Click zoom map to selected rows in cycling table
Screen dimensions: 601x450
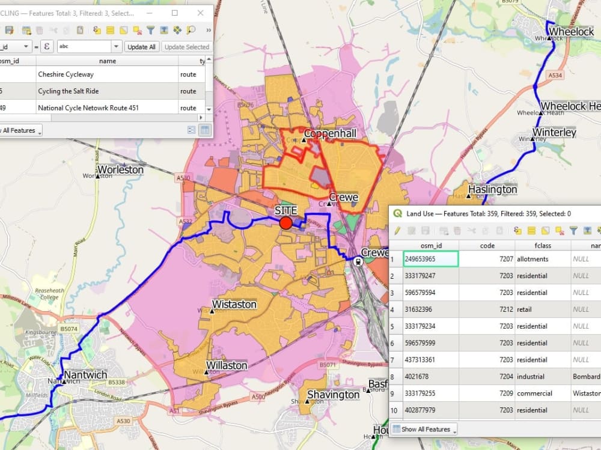click(x=191, y=30)
